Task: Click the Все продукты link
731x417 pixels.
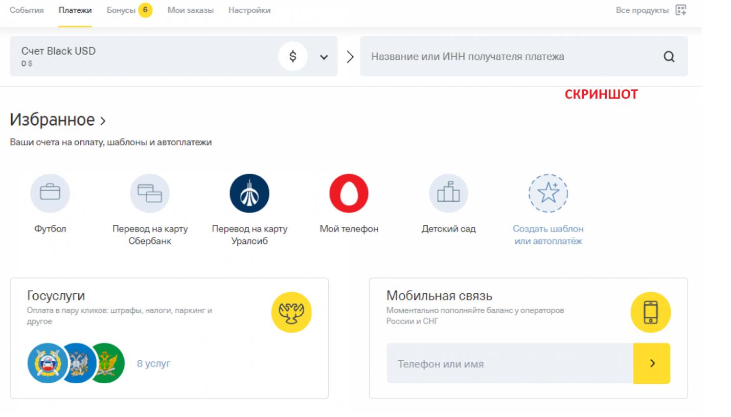Action: [642, 10]
